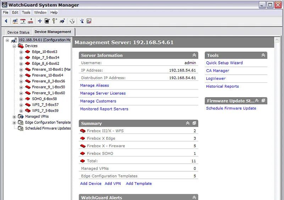Click the Schedule Firmware Update link
The height and width of the screenshot is (200, 284).
tap(231, 108)
